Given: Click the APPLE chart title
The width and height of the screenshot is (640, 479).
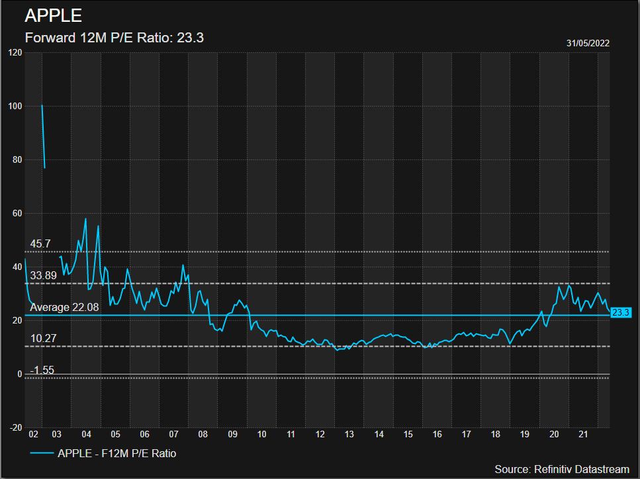Looking at the screenshot, I should pos(54,17).
